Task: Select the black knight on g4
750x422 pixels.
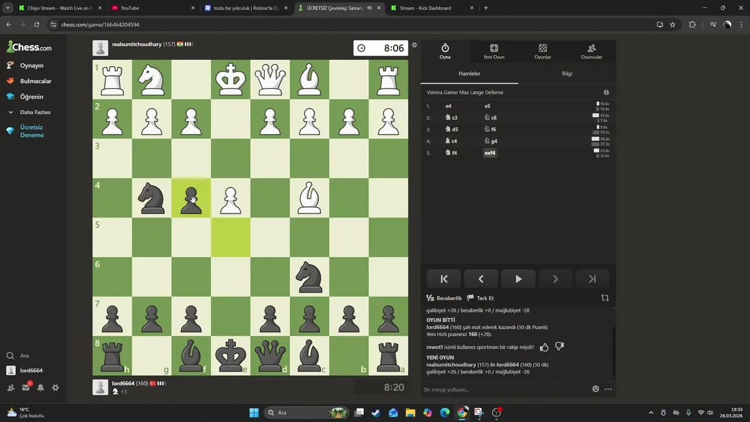Action: click(152, 198)
